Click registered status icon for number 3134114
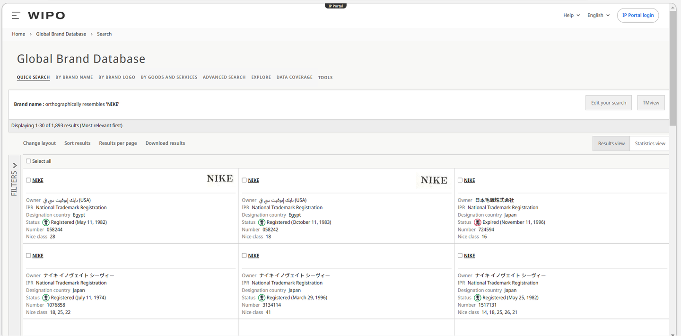The width and height of the screenshot is (681, 336). coord(262,298)
